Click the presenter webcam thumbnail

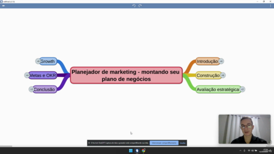[x=244, y=129]
